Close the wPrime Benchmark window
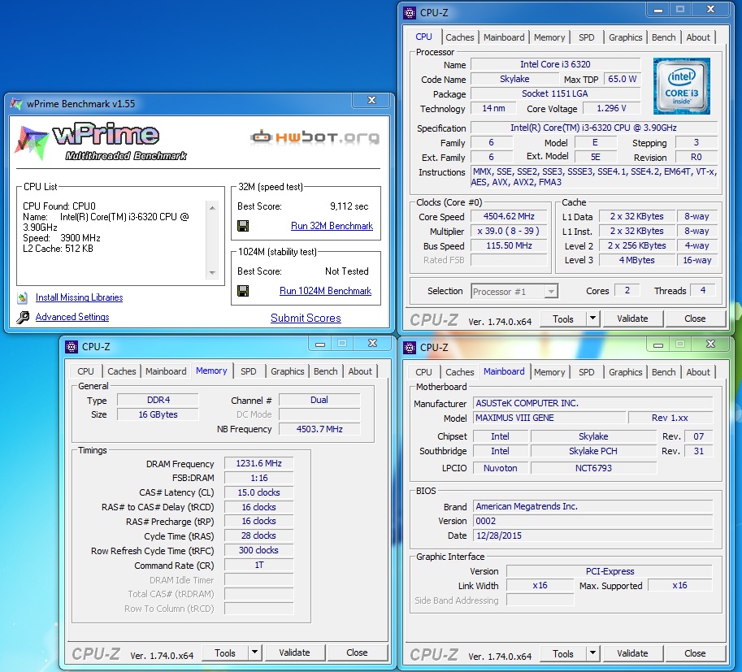Image resolution: width=742 pixels, height=672 pixels. tap(372, 100)
